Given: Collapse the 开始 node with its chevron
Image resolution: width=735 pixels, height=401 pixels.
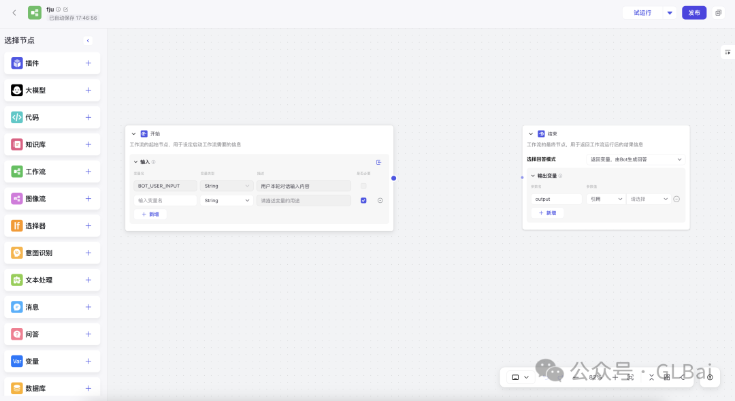Looking at the screenshot, I should 133,134.
